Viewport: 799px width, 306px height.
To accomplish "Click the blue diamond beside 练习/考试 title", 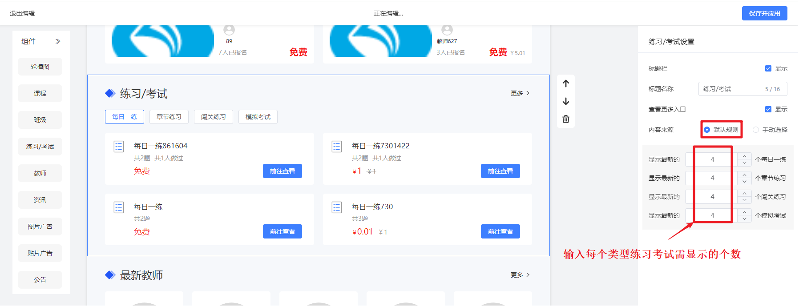I will (110, 93).
